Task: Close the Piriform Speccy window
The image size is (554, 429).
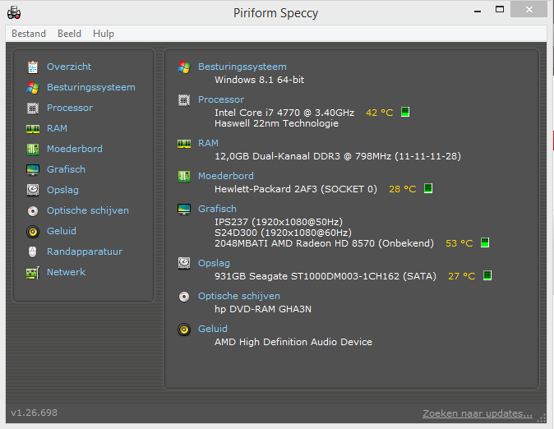Action: click(x=529, y=10)
